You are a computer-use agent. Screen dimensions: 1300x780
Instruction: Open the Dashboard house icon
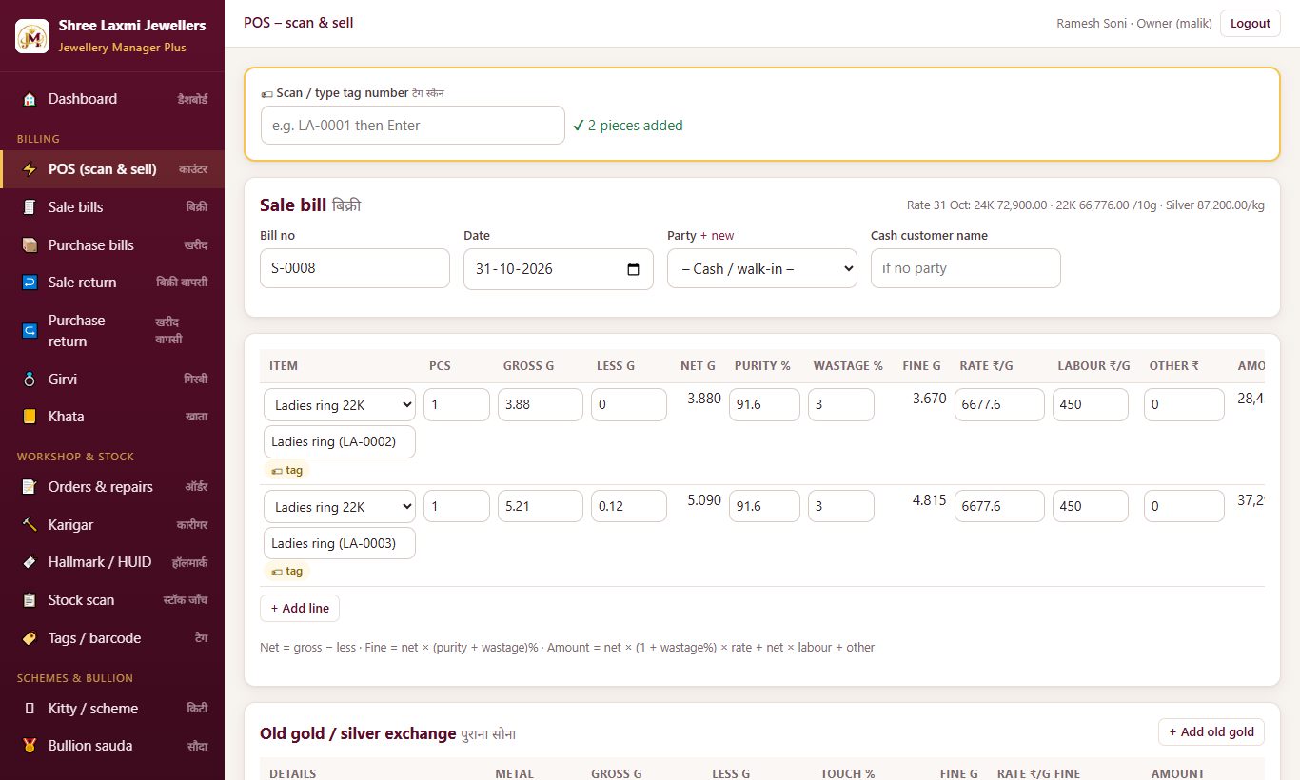pyautogui.click(x=30, y=99)
